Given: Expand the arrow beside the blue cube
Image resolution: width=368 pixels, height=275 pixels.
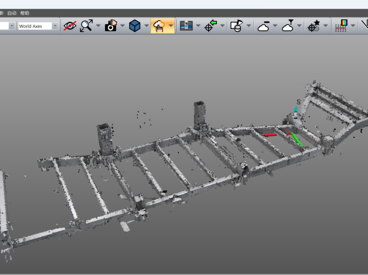Looking at the screenshot, I should pyautogui.click(x=146, y=26).
